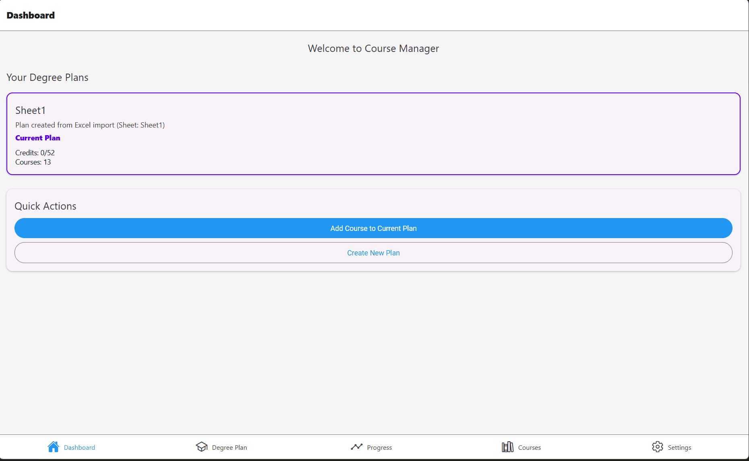Open the Sheet1 plan title
The width and height of the screenshot is (749, 461).
(31, 111)
